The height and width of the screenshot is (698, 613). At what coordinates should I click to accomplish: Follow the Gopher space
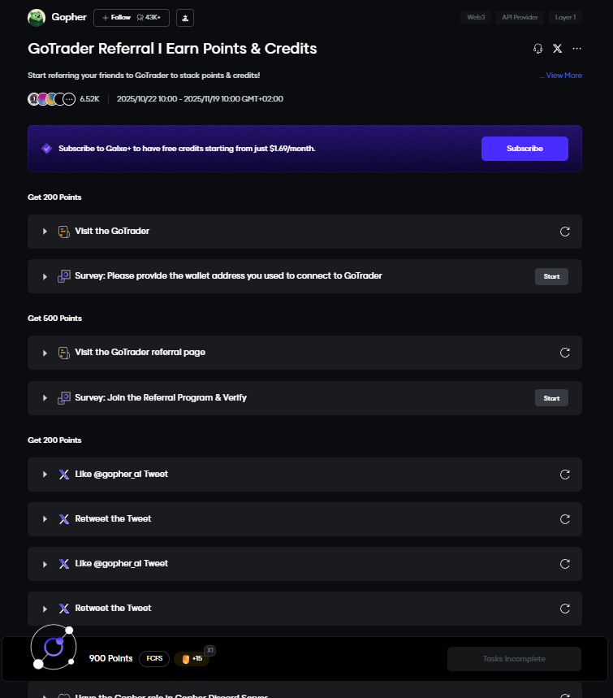pyautogui.click(x=117, y=17)
